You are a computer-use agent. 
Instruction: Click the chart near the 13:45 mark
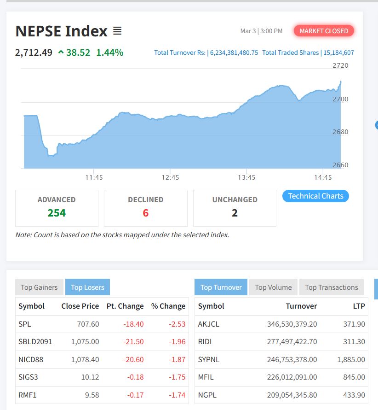click(x=247, y=138)
